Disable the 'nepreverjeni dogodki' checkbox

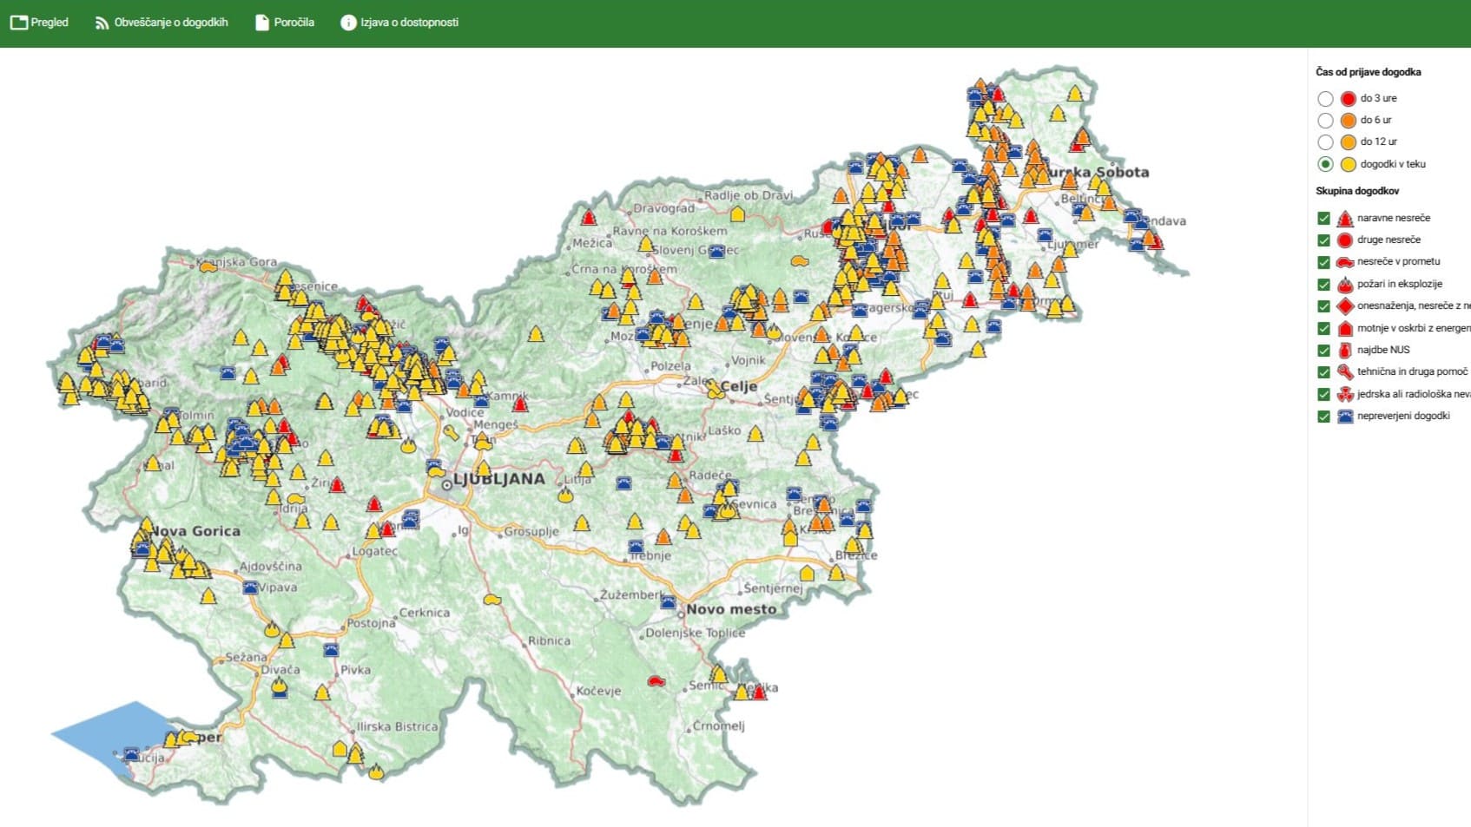pos(1323,417)
